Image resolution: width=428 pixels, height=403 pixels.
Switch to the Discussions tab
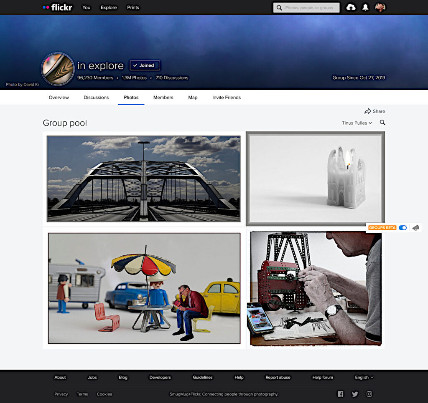(x=96, y=98)
